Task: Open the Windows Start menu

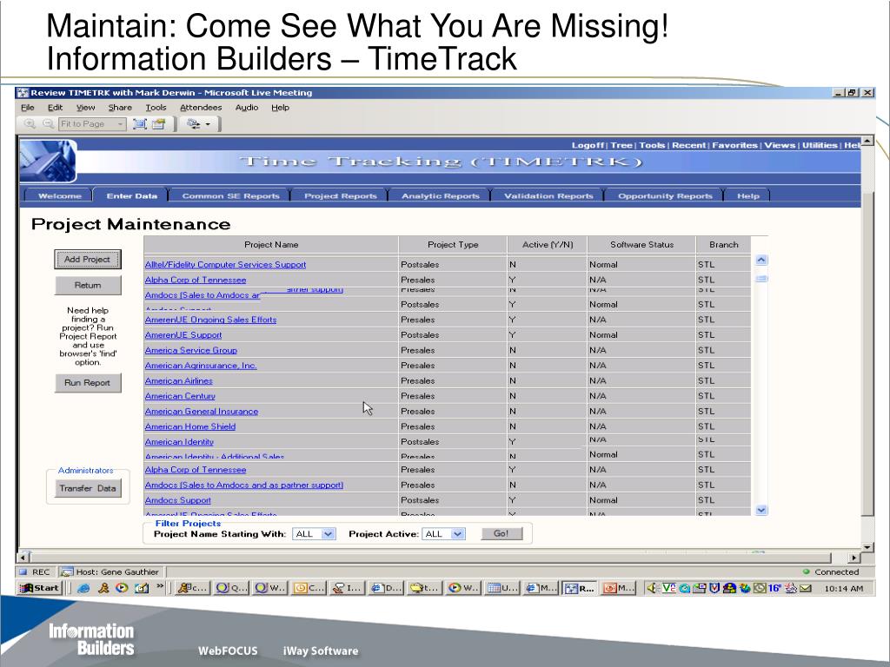Action: click(x=39, y=588)
